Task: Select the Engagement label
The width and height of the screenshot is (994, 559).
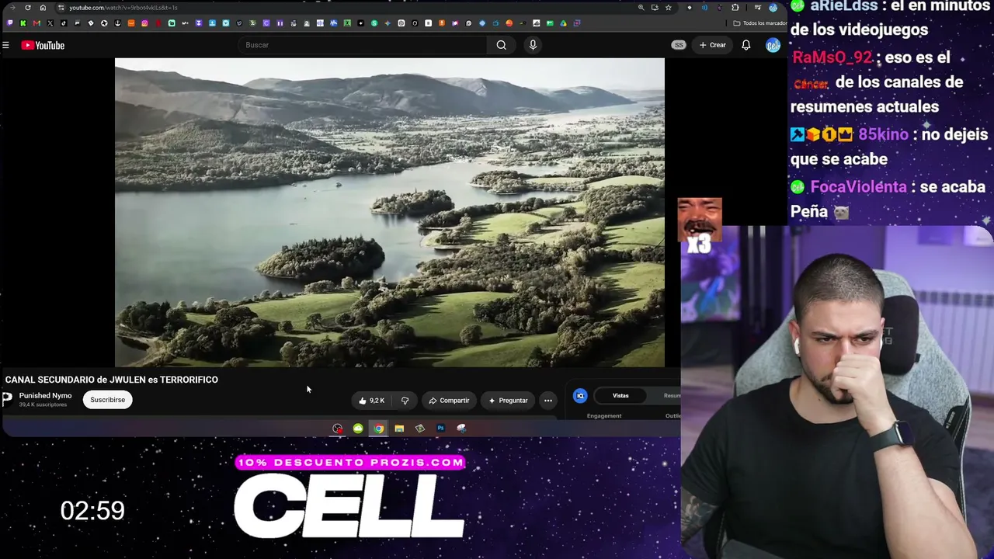Action: tap(604, 416)
